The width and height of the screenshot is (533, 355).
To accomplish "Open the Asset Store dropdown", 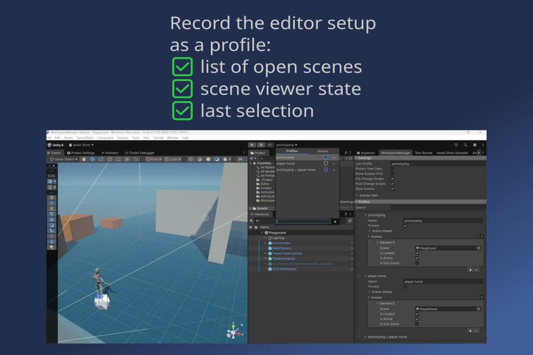I will point(81,145).
